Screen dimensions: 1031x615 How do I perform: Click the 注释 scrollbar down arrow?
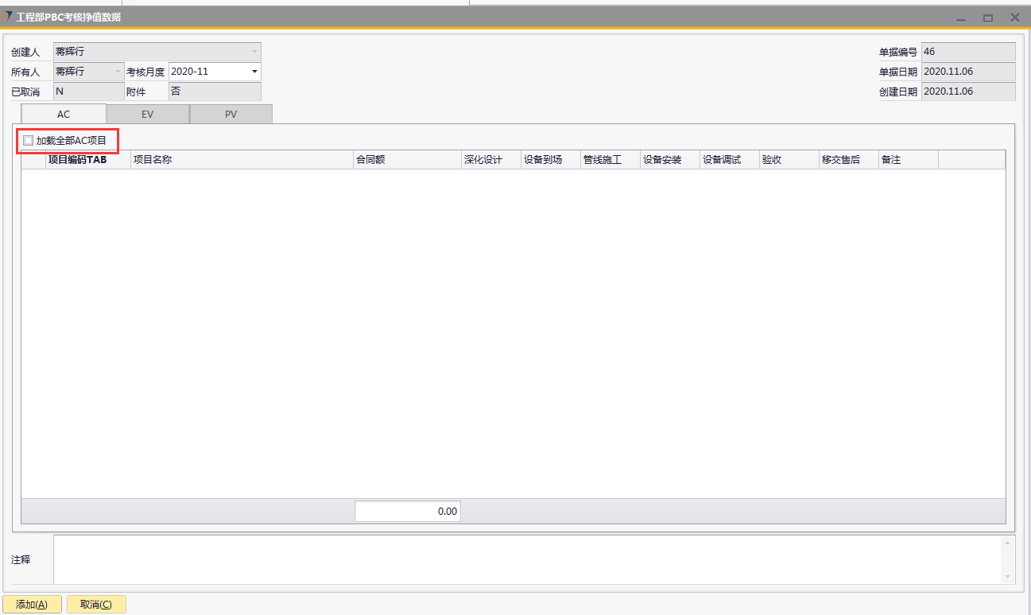pyautogui.click(x=1009, y=577)
